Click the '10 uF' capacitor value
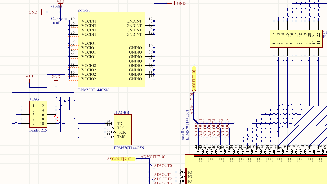 click(x=56, y=23)
